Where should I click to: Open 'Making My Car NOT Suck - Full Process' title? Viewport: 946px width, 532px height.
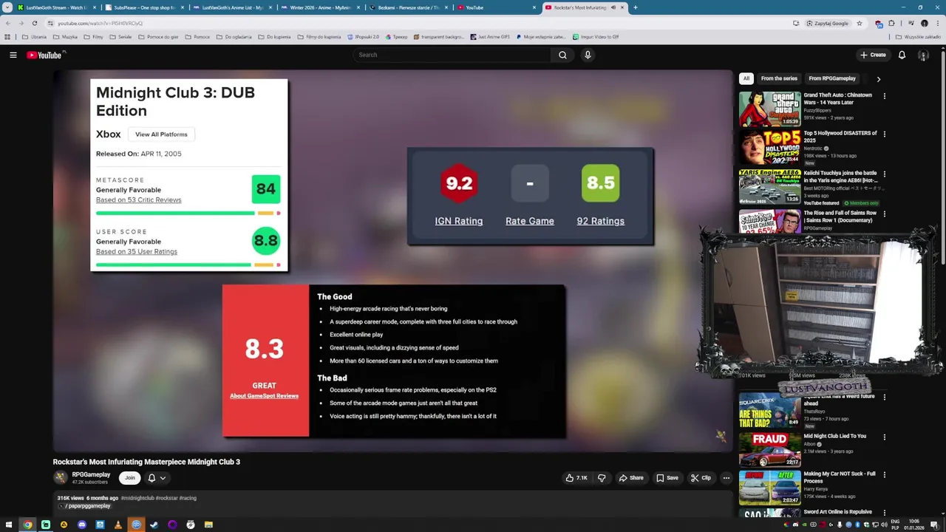click(839, 477)
